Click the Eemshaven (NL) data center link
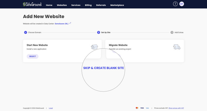207x111 pixels. click(x=62, y=24)
